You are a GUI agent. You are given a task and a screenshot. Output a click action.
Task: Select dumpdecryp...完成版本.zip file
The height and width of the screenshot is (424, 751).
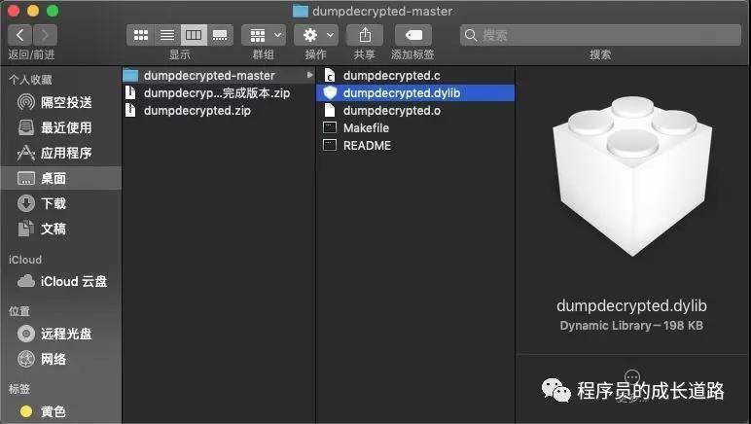(x=219, y=92)
